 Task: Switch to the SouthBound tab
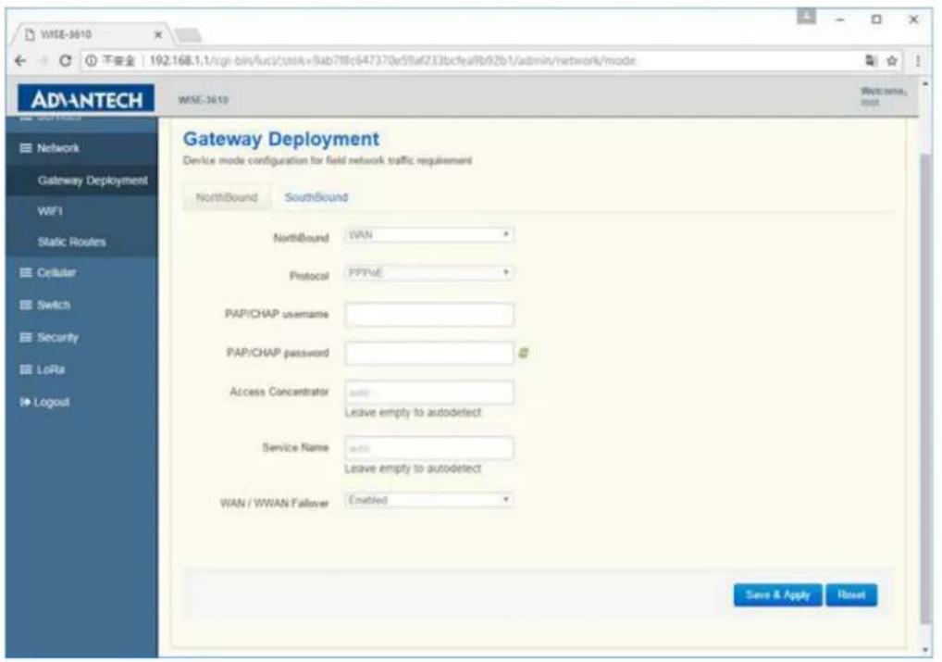pos(316,197)
